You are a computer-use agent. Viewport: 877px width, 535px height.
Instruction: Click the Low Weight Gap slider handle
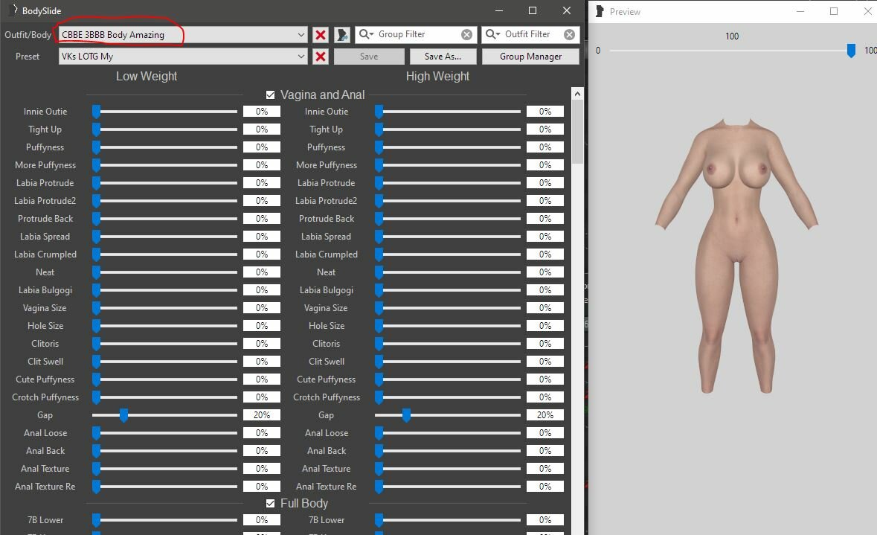pos(124,415)
